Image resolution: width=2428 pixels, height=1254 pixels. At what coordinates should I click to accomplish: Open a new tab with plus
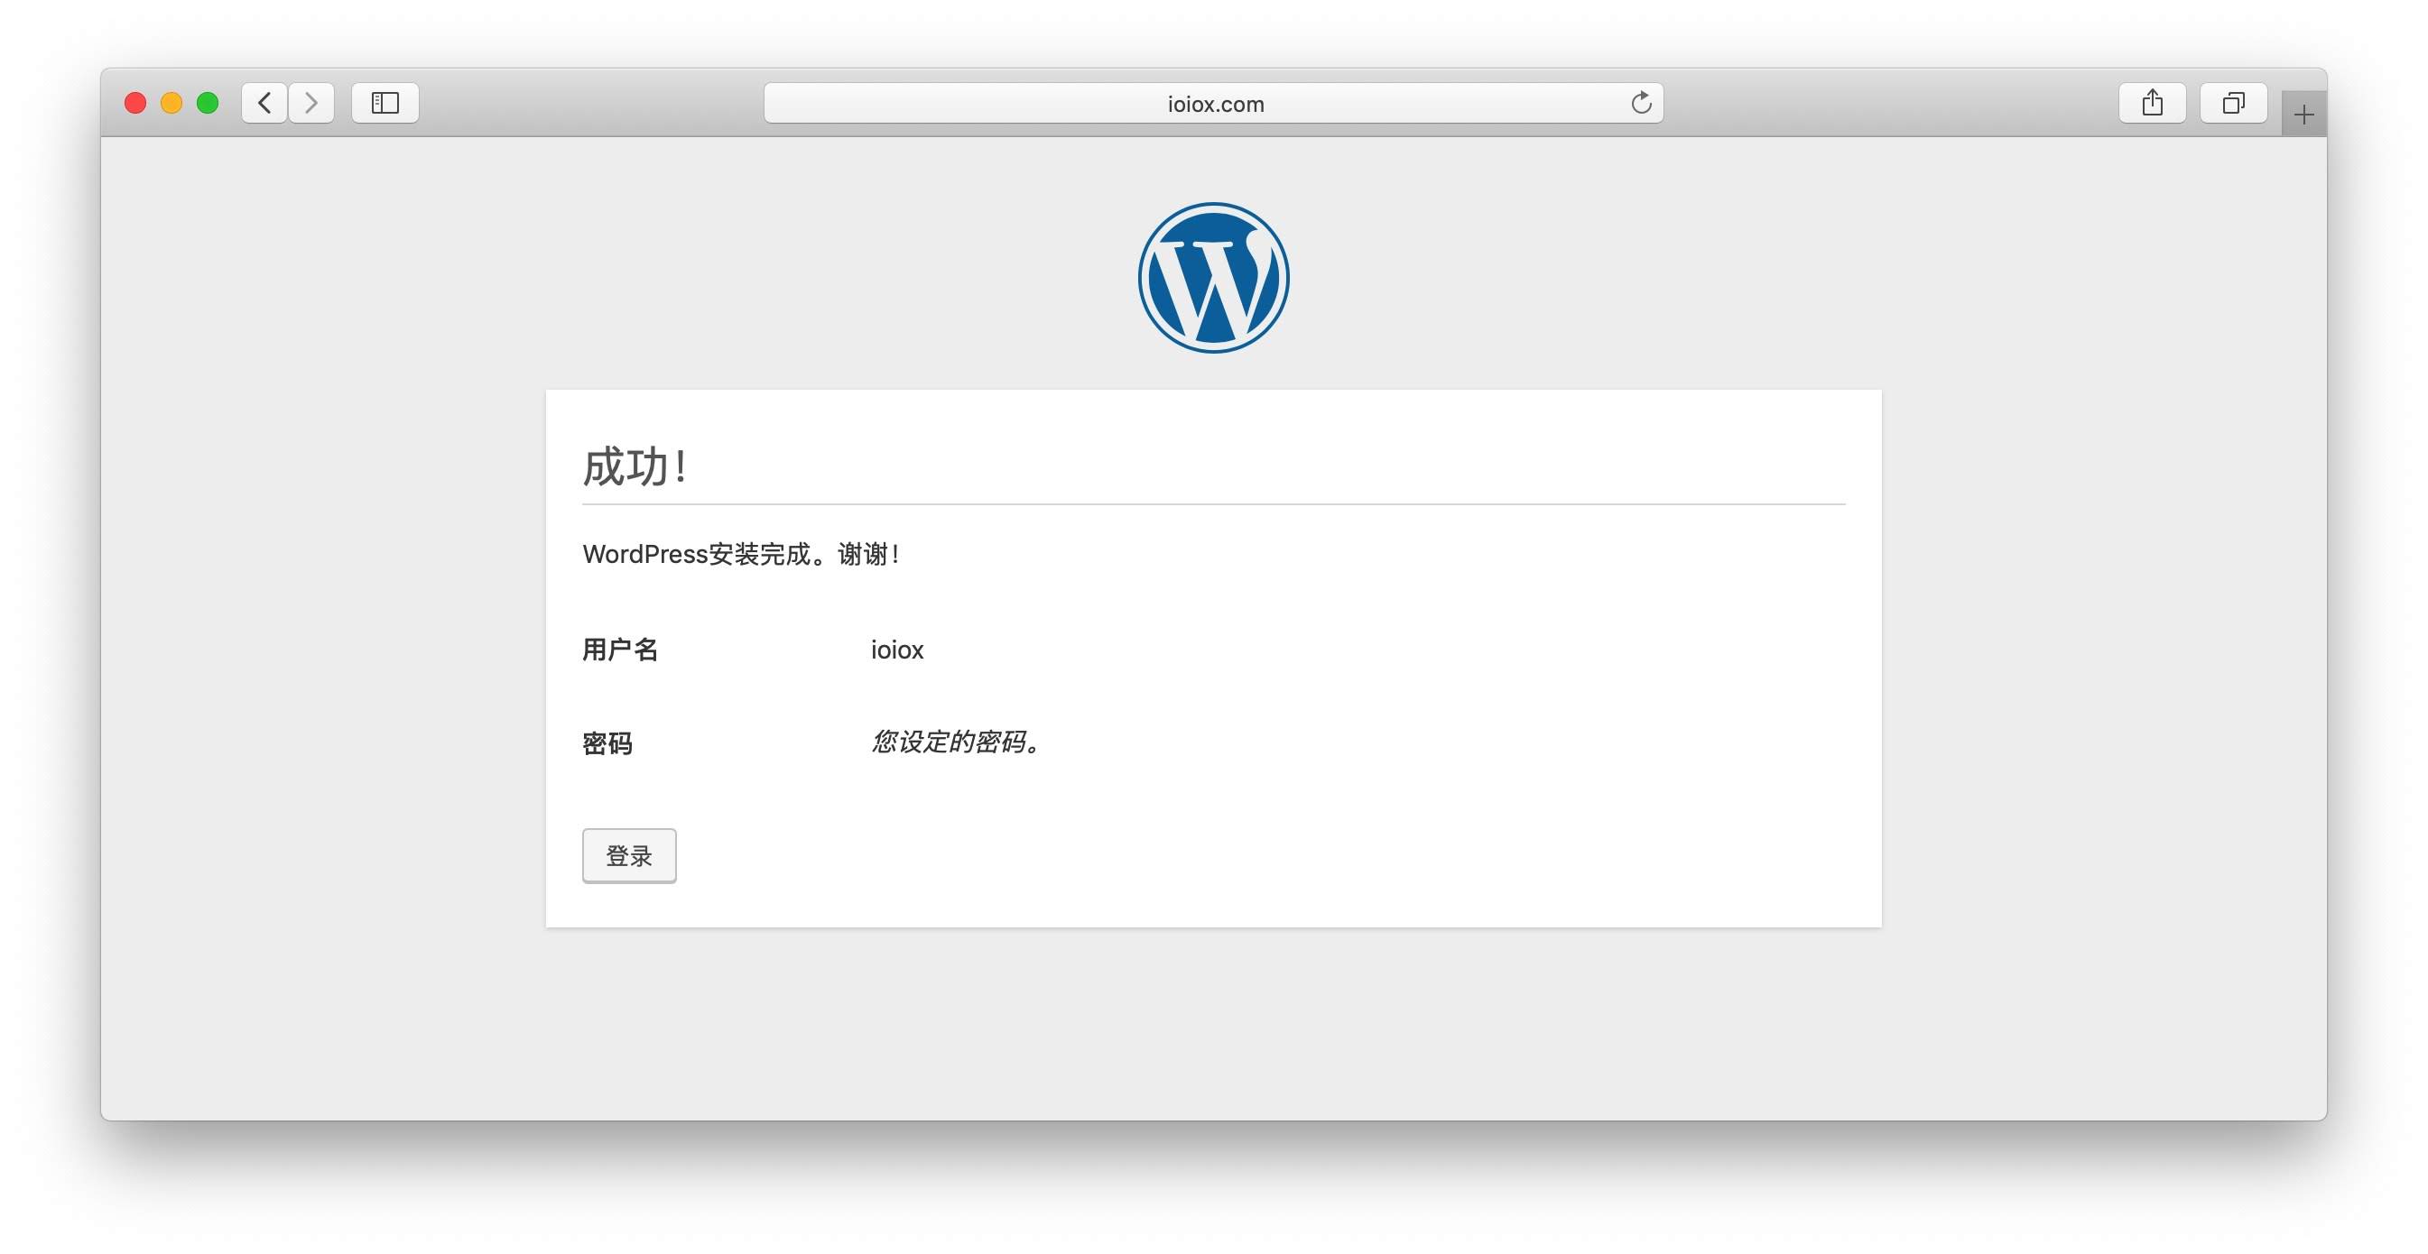tap(2303, 115)
